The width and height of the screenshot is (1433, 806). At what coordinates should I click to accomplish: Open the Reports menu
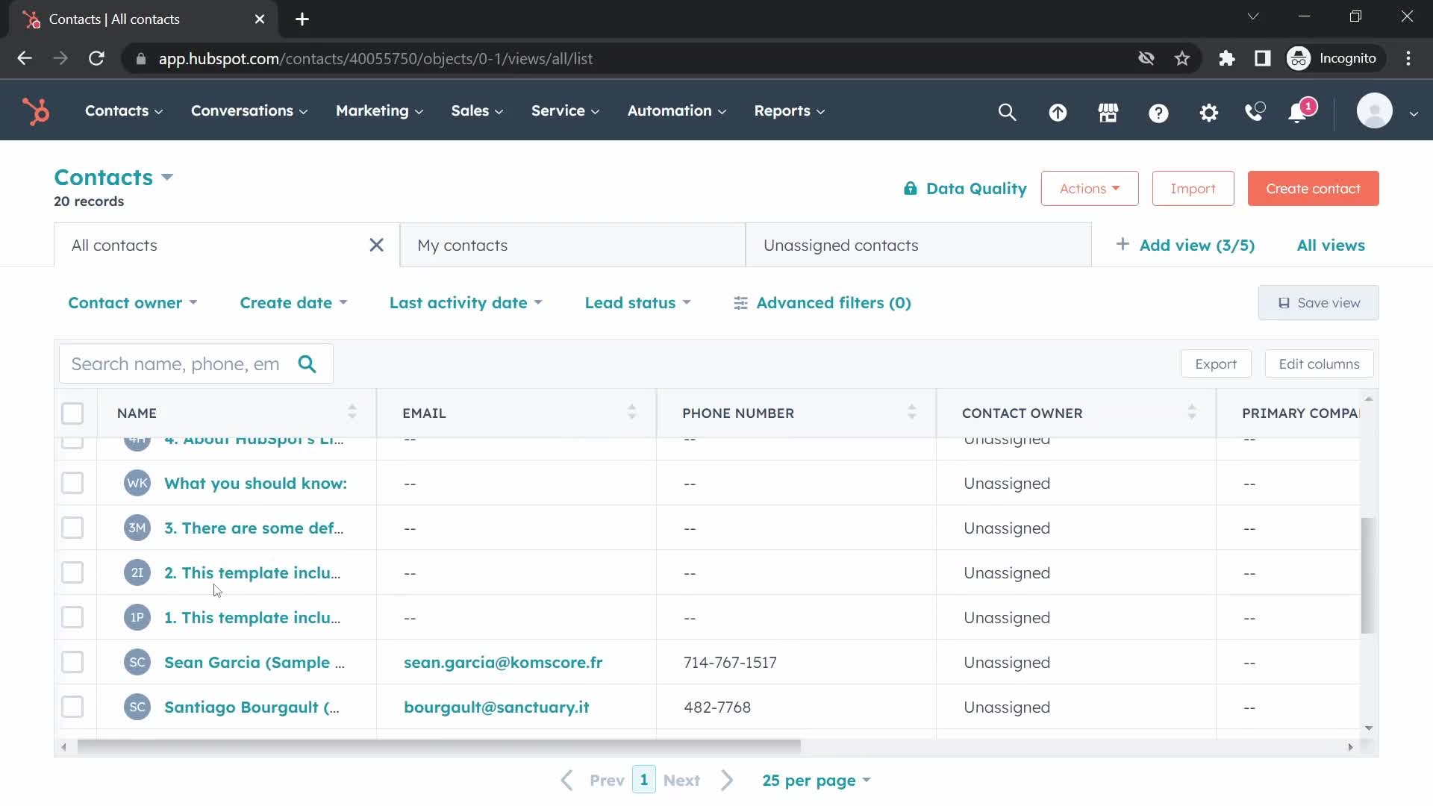pos(790,111)
